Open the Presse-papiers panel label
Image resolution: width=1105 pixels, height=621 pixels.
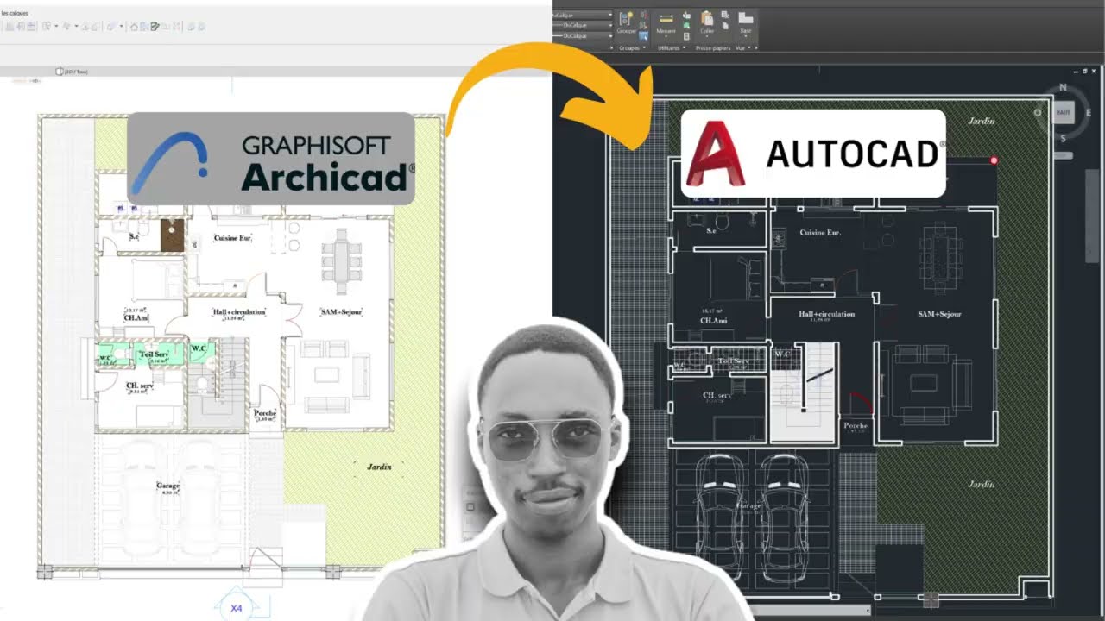pos(713,47)
